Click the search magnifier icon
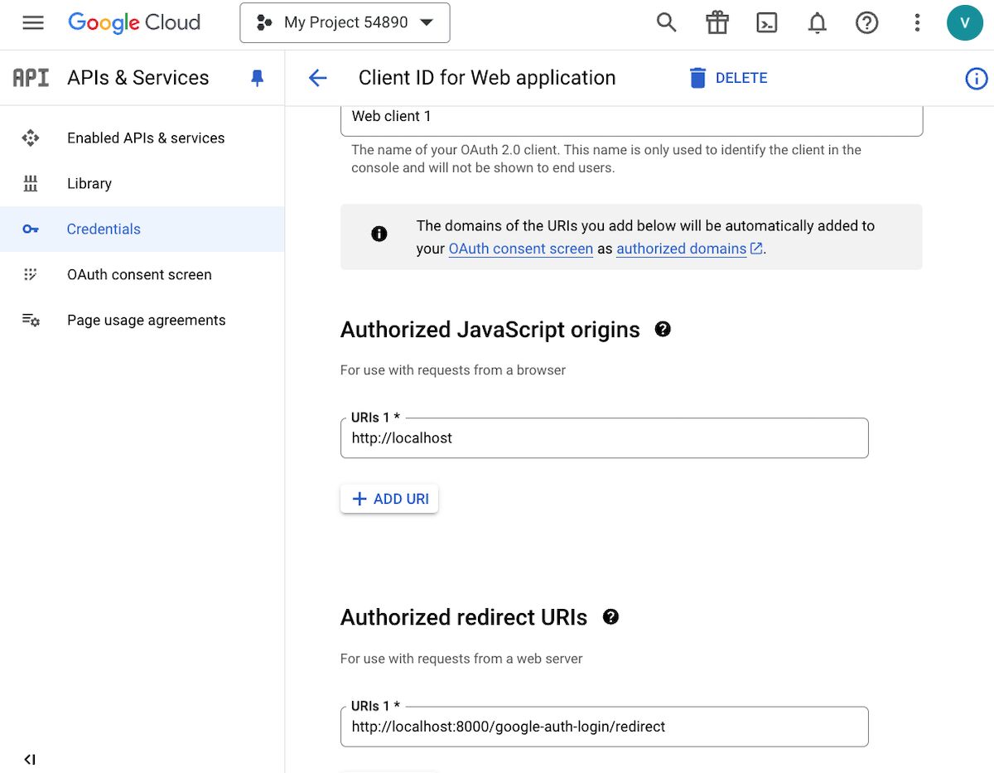 click(x=667, y=22)
